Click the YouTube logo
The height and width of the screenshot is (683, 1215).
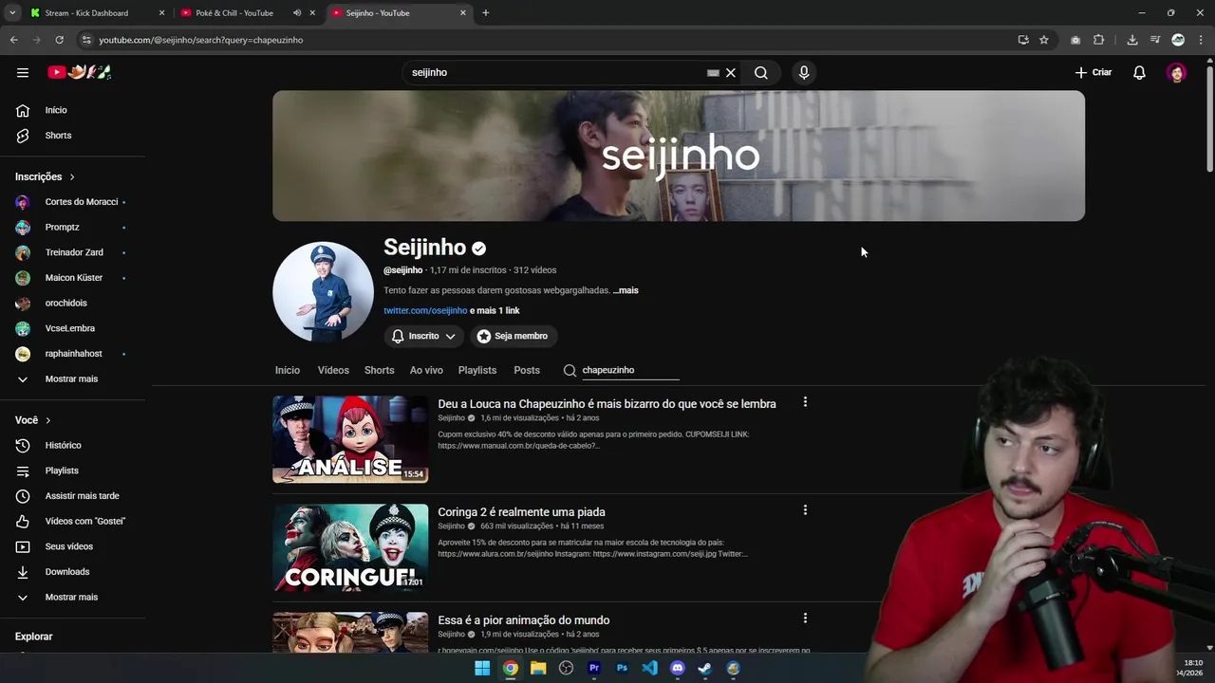(80, 72)
